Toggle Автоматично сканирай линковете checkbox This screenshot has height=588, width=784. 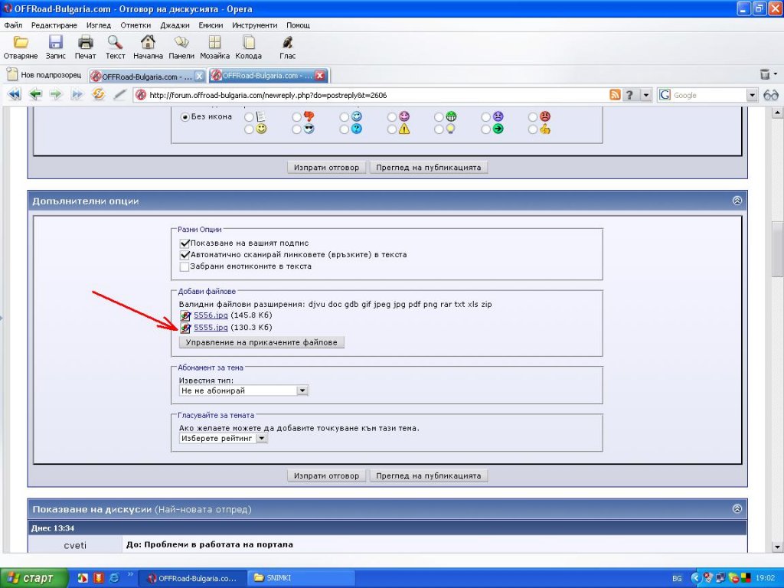(x=185, y=255)
